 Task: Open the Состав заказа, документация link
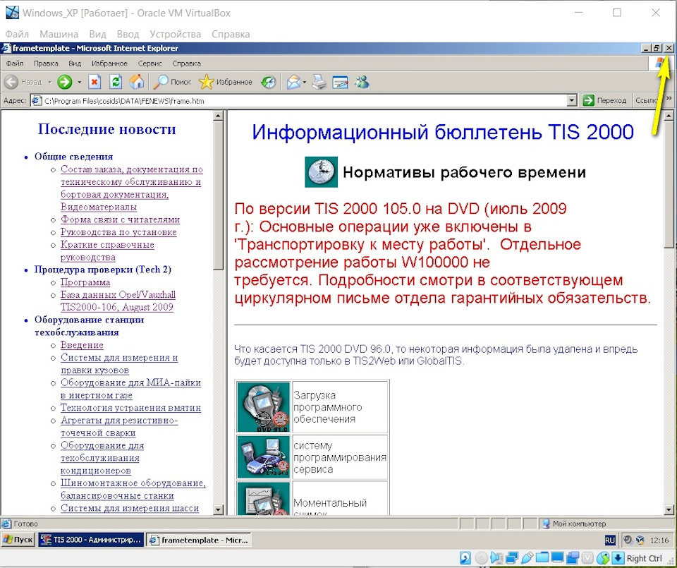click(132, 188)
